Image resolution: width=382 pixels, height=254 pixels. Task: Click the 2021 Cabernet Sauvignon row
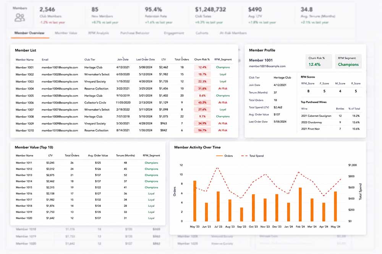point(330,116)
